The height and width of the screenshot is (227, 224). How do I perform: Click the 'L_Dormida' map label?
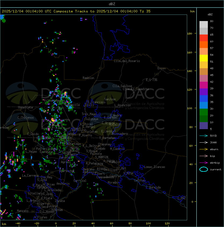pyautogui.click(x=153, y=187)
